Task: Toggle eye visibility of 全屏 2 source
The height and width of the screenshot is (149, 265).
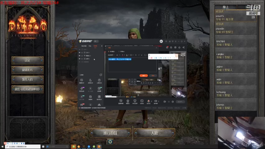Action: (x=79, y=59)
